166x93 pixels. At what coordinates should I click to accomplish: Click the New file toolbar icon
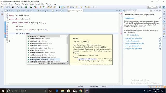[2, 7]
